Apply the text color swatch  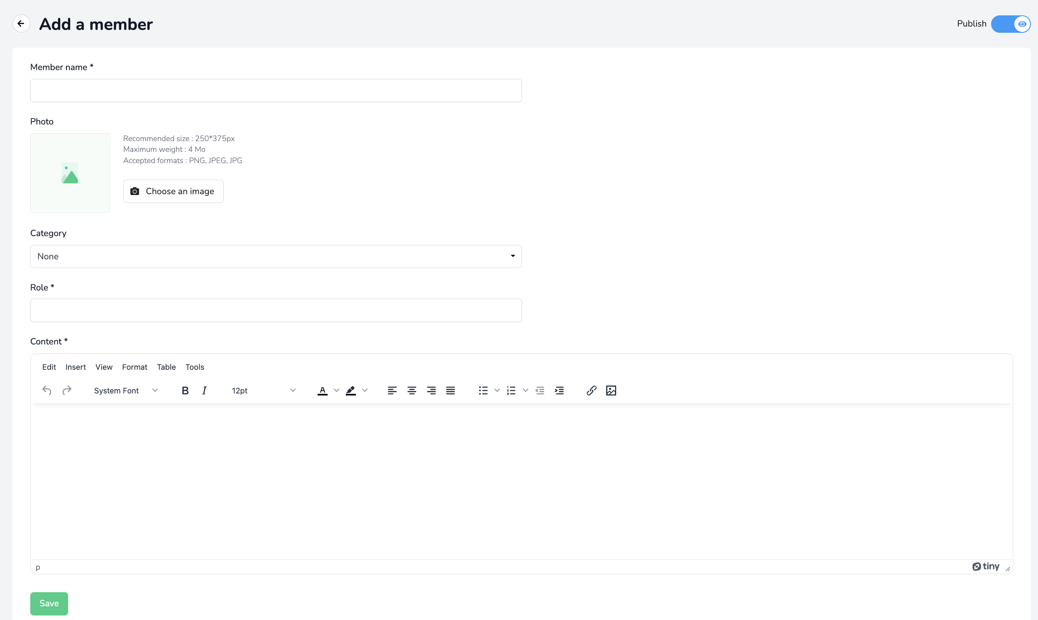pyautogui.click(x=322, y=390)
